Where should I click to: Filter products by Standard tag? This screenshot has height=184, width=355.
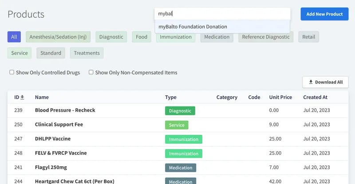(x=51, y=53)
